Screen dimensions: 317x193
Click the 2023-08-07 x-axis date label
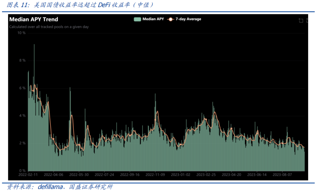282,175
